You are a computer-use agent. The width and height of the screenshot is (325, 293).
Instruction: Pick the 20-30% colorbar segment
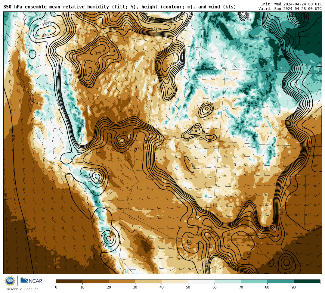[x=122, y=281]
